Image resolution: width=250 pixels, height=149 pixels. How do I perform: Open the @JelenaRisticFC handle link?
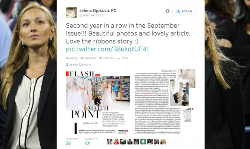point(92,15)
